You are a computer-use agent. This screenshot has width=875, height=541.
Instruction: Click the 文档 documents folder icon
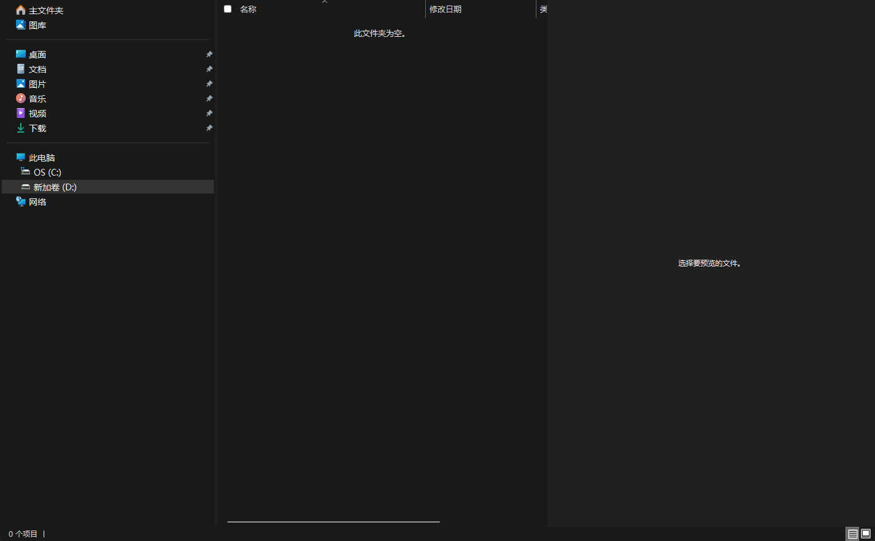[21, 69]
